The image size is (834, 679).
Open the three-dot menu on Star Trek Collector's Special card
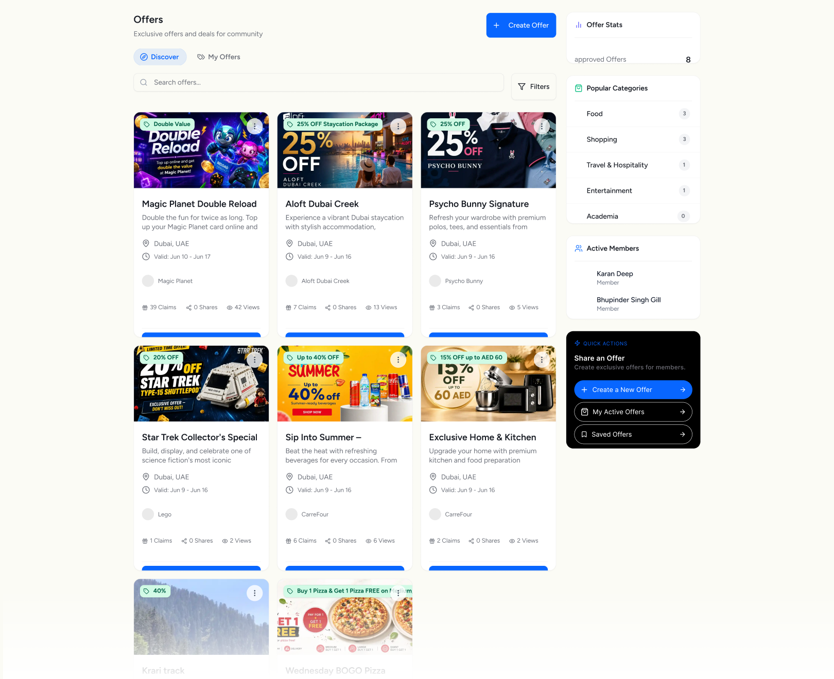[254, 360]
